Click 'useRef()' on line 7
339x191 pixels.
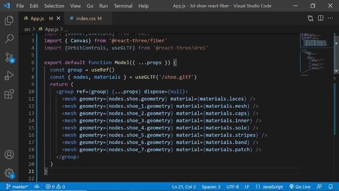click(x=103, y=70)
